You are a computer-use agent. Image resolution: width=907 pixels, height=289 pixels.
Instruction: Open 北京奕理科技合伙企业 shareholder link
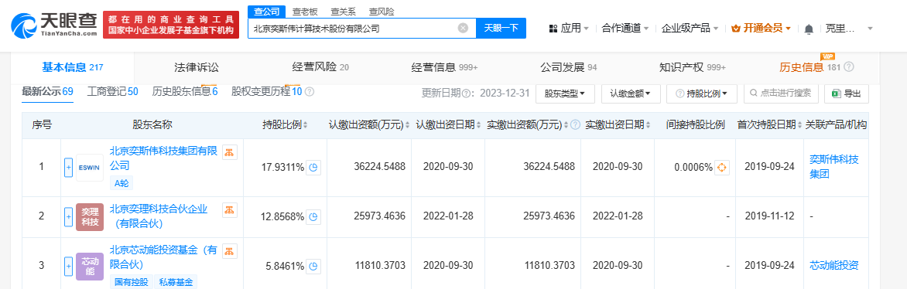coord(159,216)
